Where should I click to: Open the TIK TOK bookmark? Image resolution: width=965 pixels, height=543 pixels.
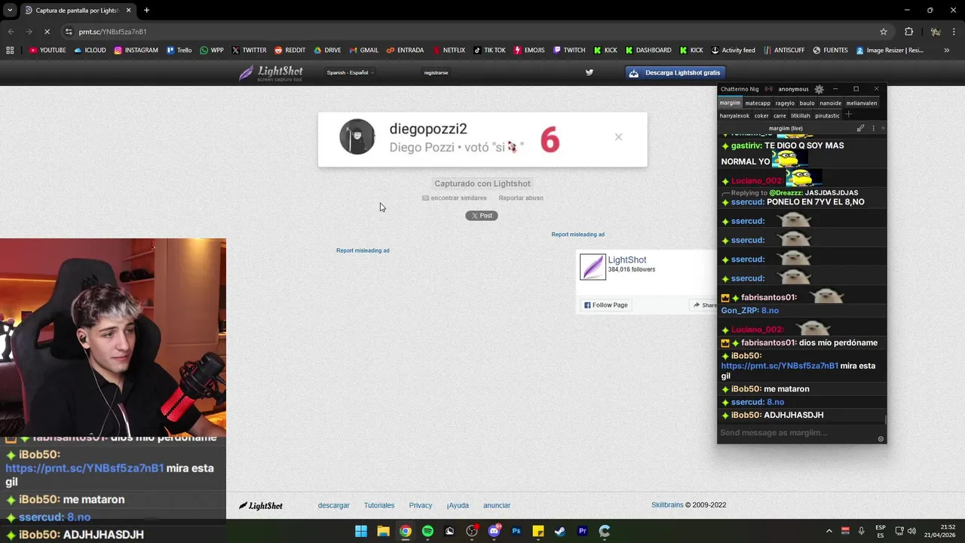(x=489, y=51)
